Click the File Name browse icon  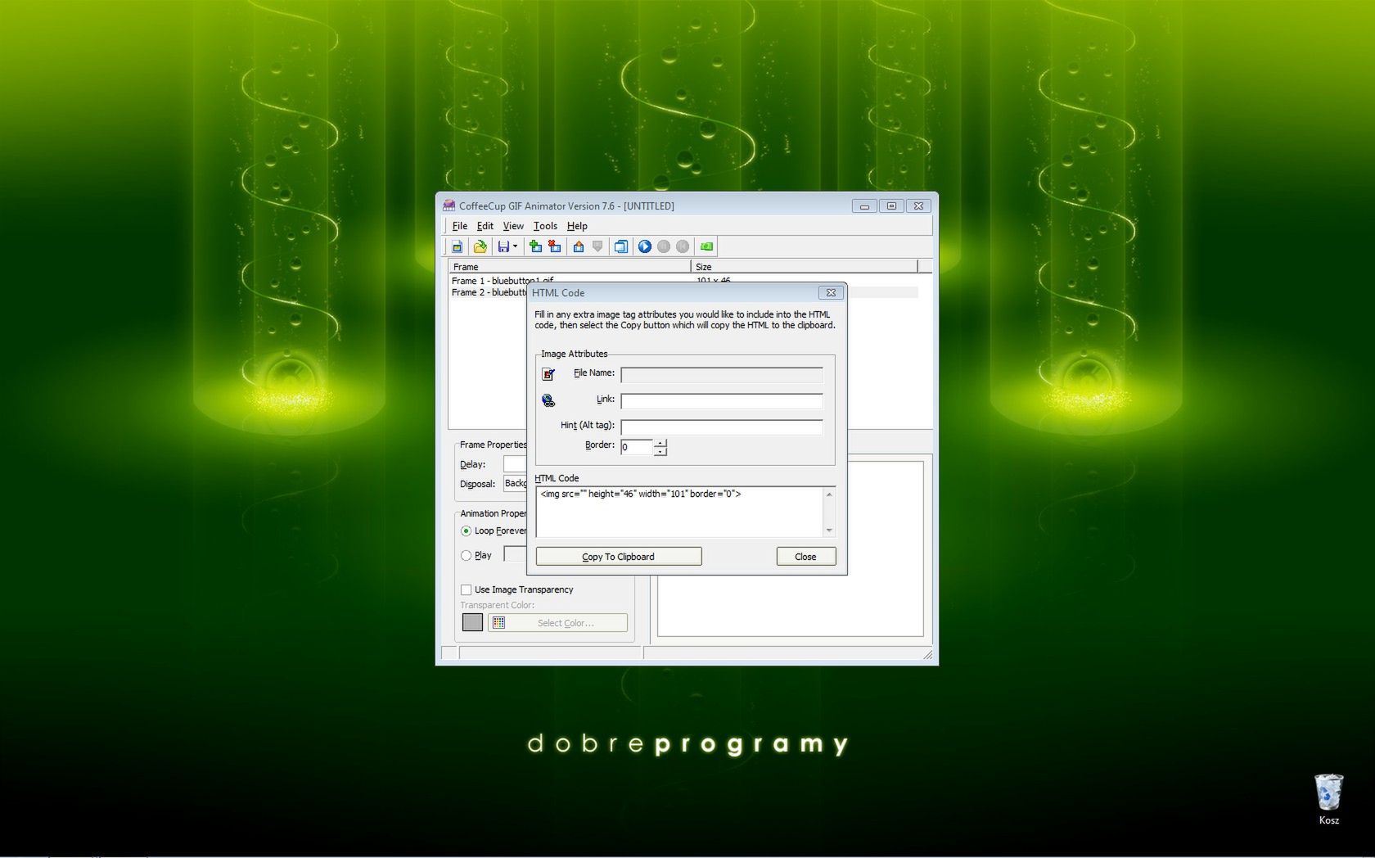pos(548,374)
